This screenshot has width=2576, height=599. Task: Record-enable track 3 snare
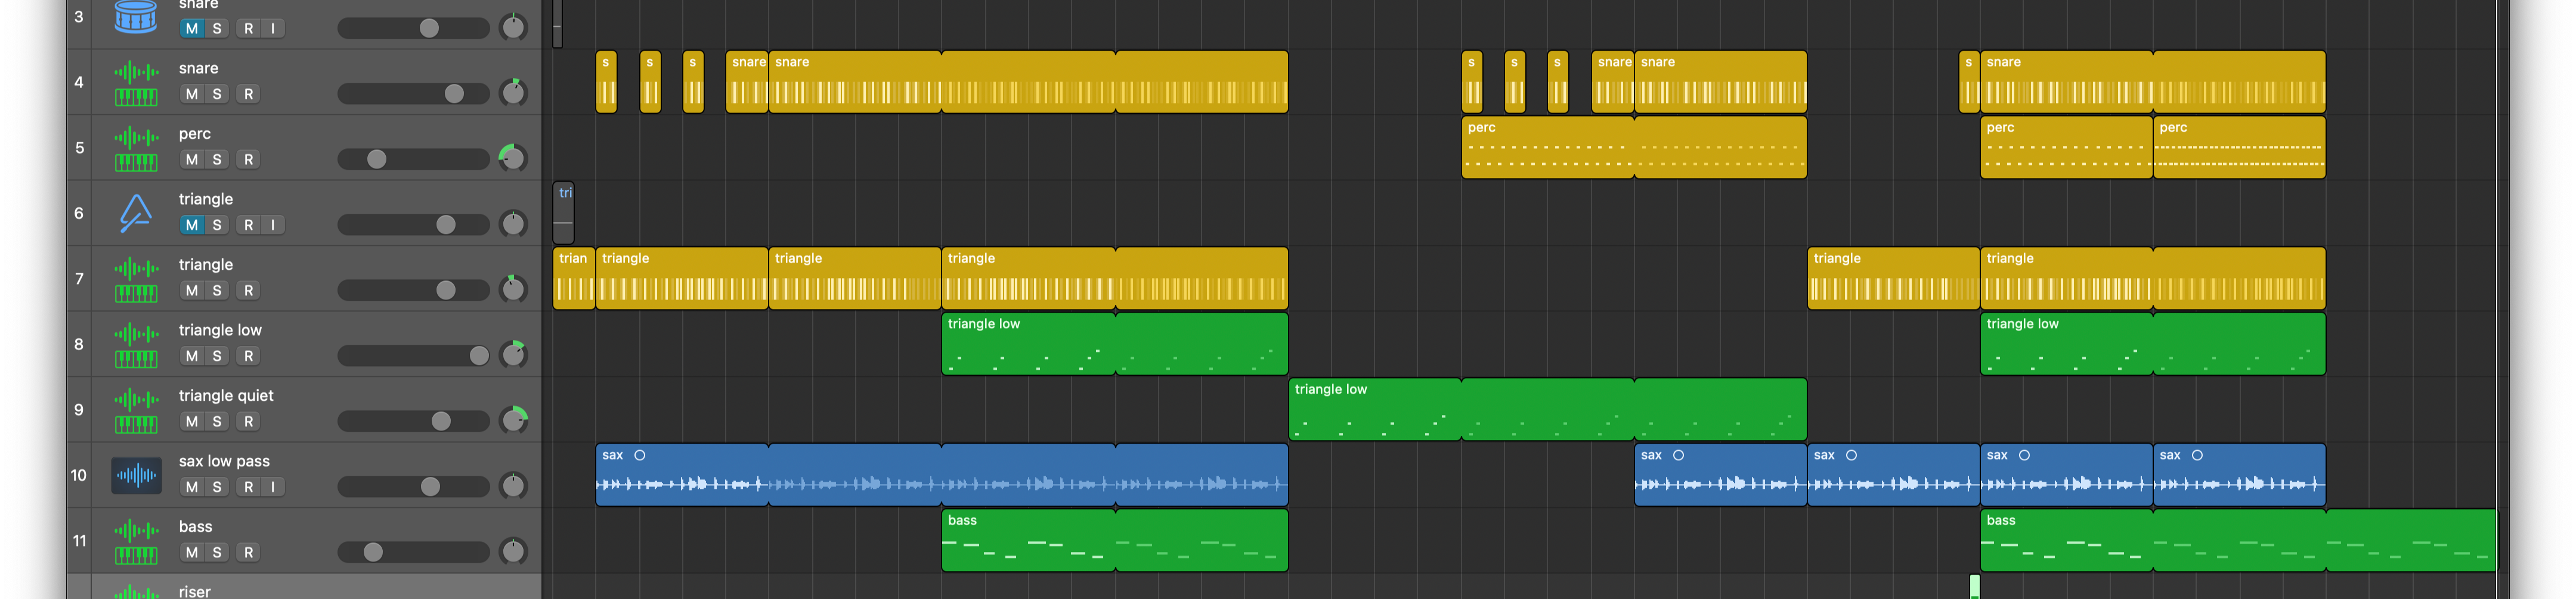tap(249, 29)
